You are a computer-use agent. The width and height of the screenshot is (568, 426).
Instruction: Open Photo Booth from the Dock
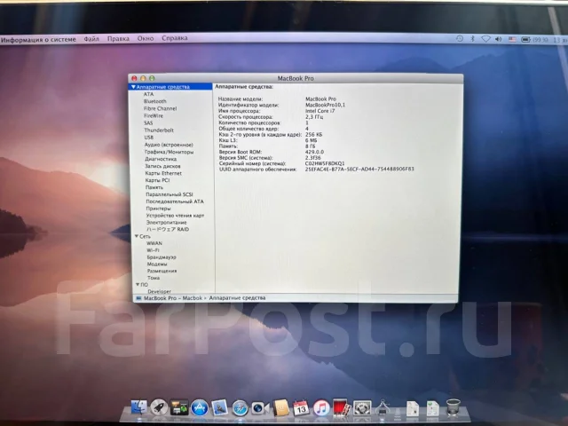point(341,408)
